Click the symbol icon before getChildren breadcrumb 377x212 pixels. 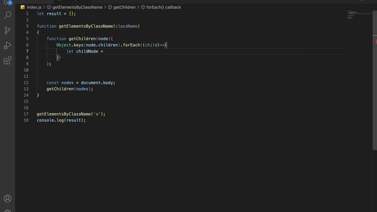click(x=110, y=7)
